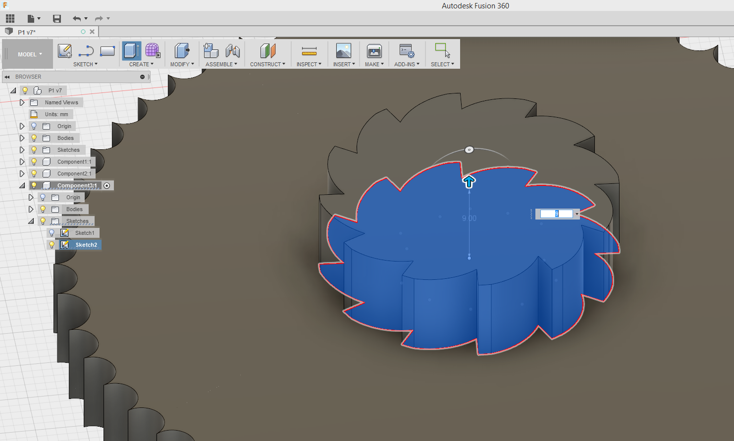This screenshot has height=441, width=734.
Task: Expand the Named Views node
Action: pos(22,102)
